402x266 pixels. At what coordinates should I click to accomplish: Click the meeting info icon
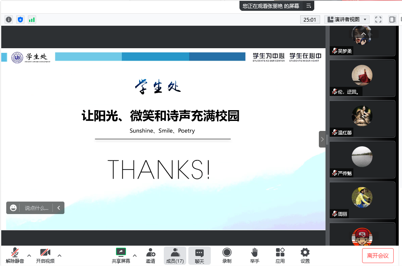point(9,20)
